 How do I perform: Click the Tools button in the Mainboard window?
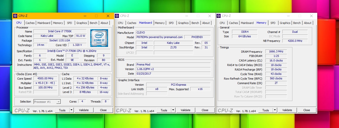click(164, 110)
